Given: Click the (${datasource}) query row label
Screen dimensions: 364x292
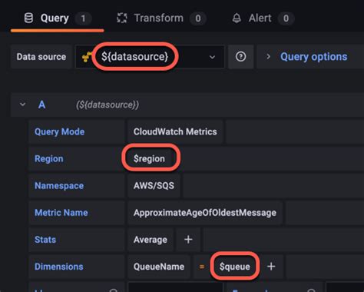Looking at the screenshot, I should 108,105.
